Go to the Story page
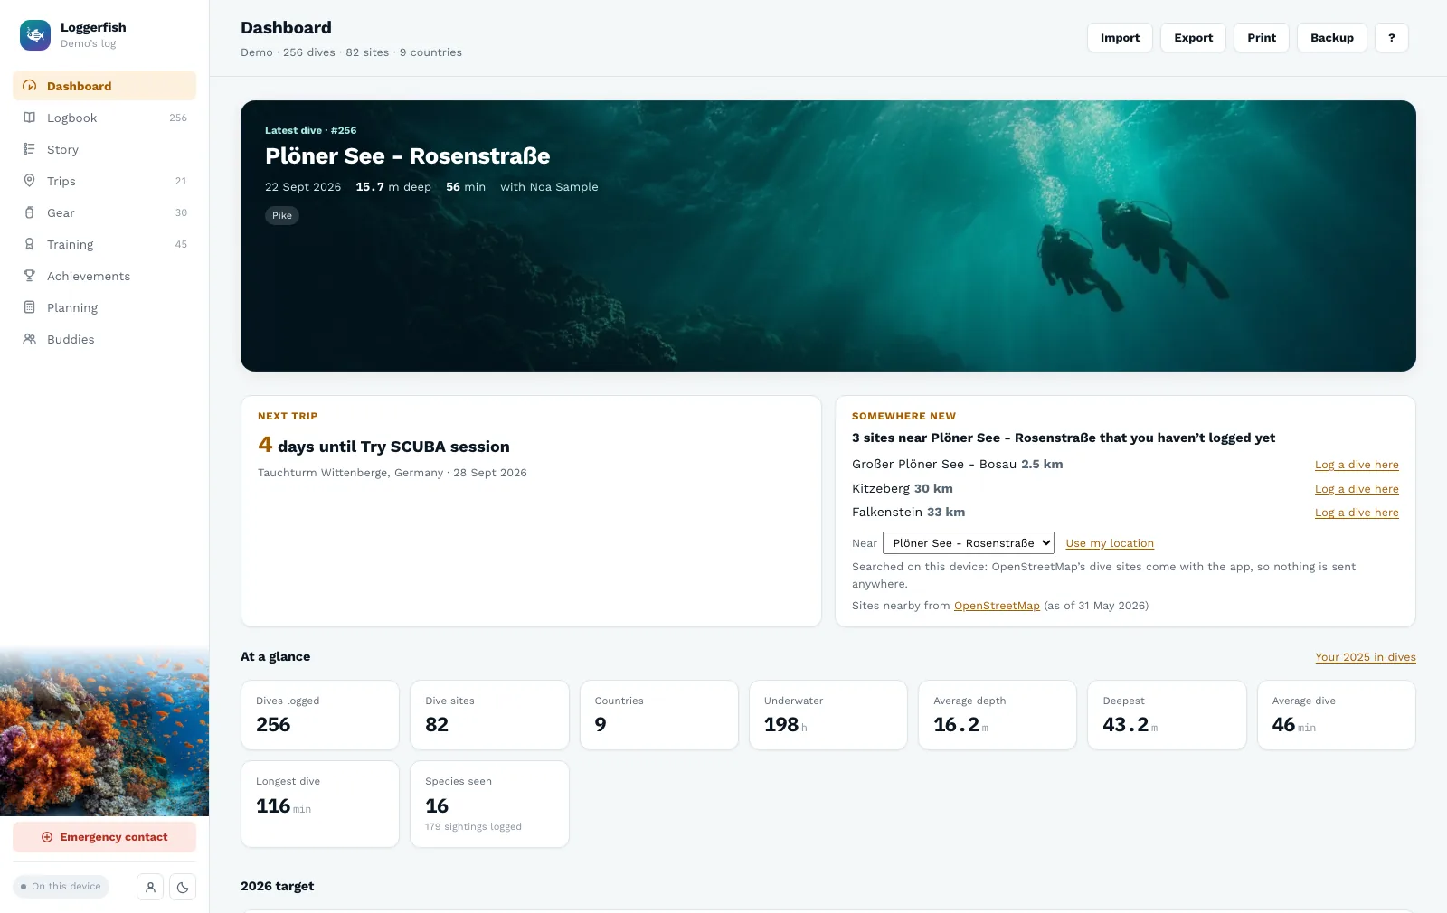Screen dimensions: 1447x913 coord(105,149)
